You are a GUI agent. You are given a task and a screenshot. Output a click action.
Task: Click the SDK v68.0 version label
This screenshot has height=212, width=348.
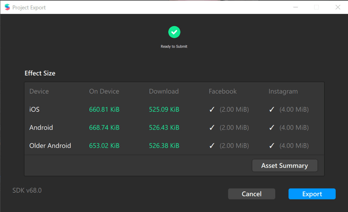click(x=27, y=190)
